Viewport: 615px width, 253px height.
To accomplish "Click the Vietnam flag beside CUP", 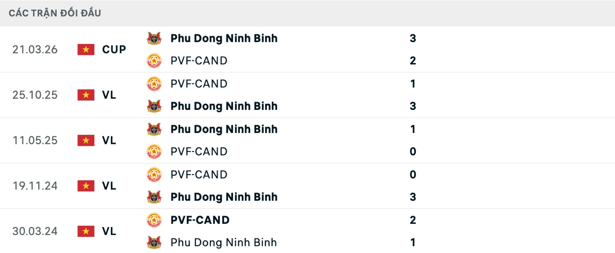I will click(86, 50).
